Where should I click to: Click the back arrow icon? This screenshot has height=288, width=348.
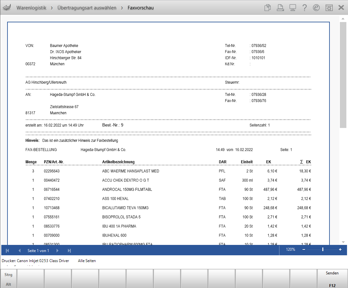[7, 7]
